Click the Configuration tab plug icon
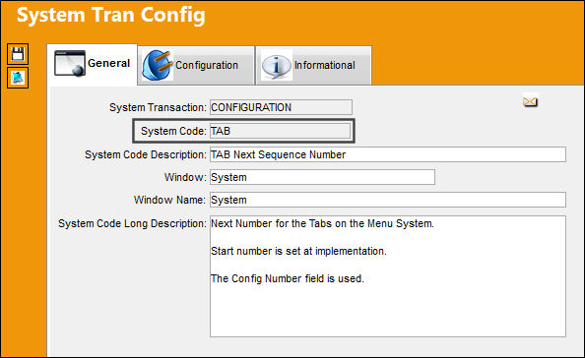 pos(158,65)
